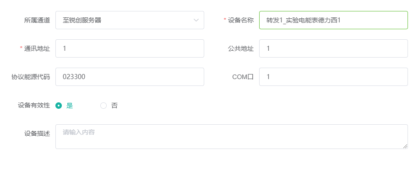Viewport: 413px width, 170px height.
Task: Click the 设备描述 label text
Action: point(37,134)
